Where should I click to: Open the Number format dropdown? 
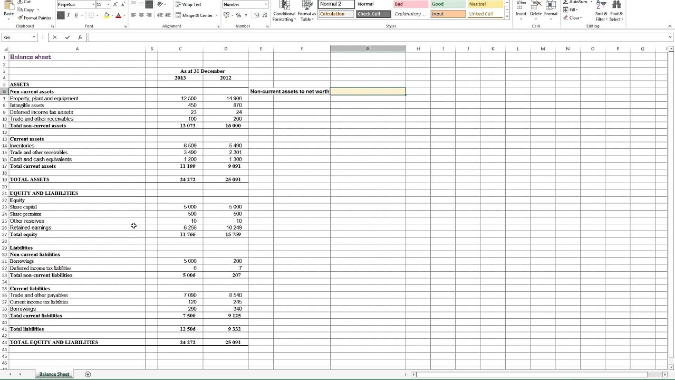coord(265,4)
